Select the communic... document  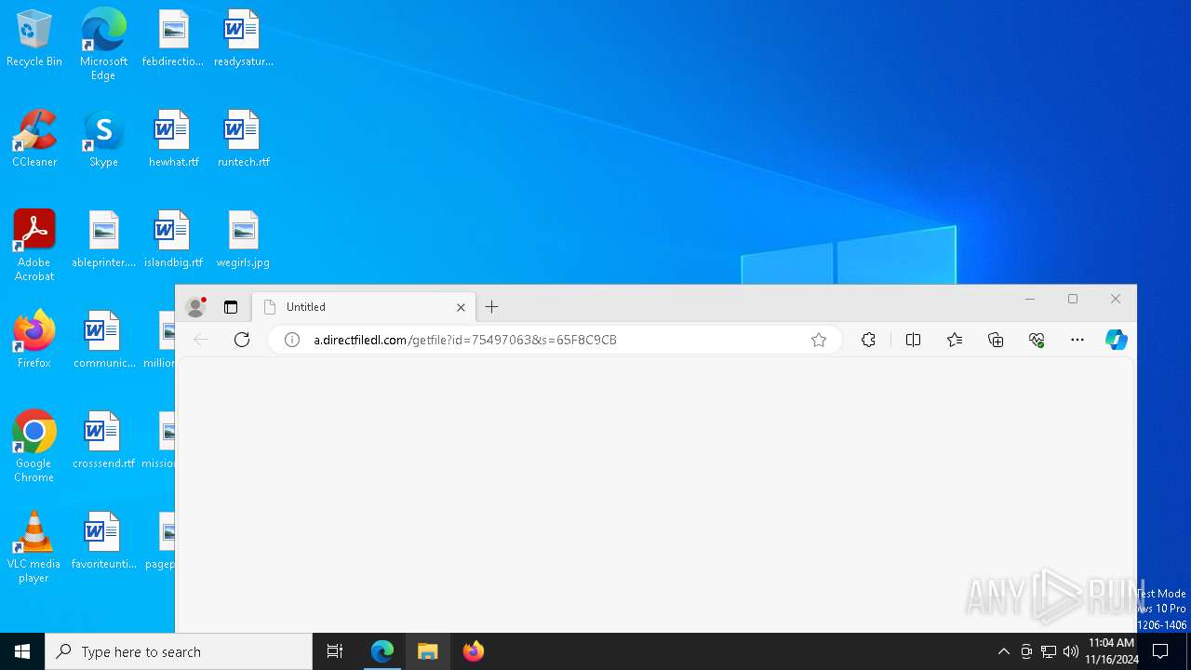(103, 340)
